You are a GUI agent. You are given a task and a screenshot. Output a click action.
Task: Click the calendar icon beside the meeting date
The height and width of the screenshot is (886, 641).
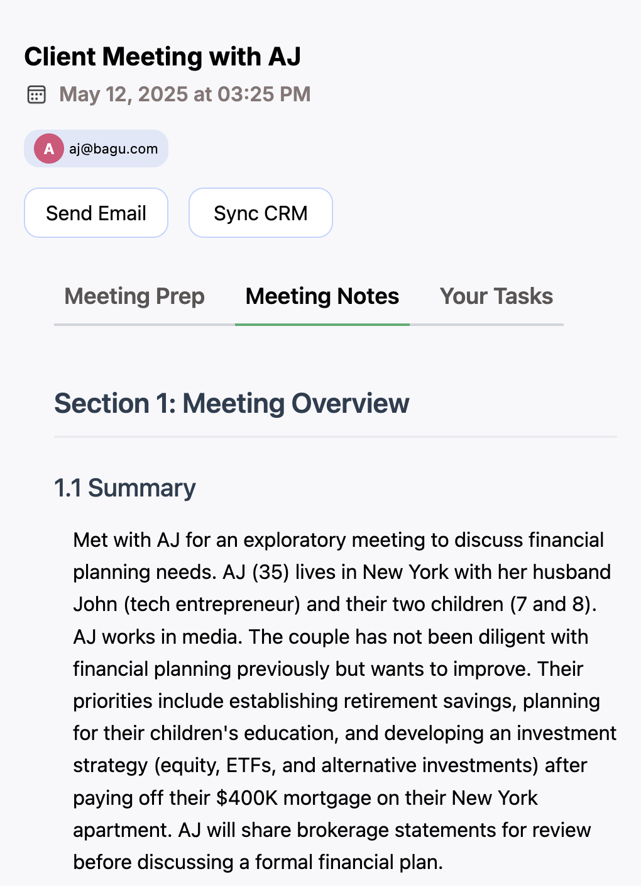[x=36, y=95]
